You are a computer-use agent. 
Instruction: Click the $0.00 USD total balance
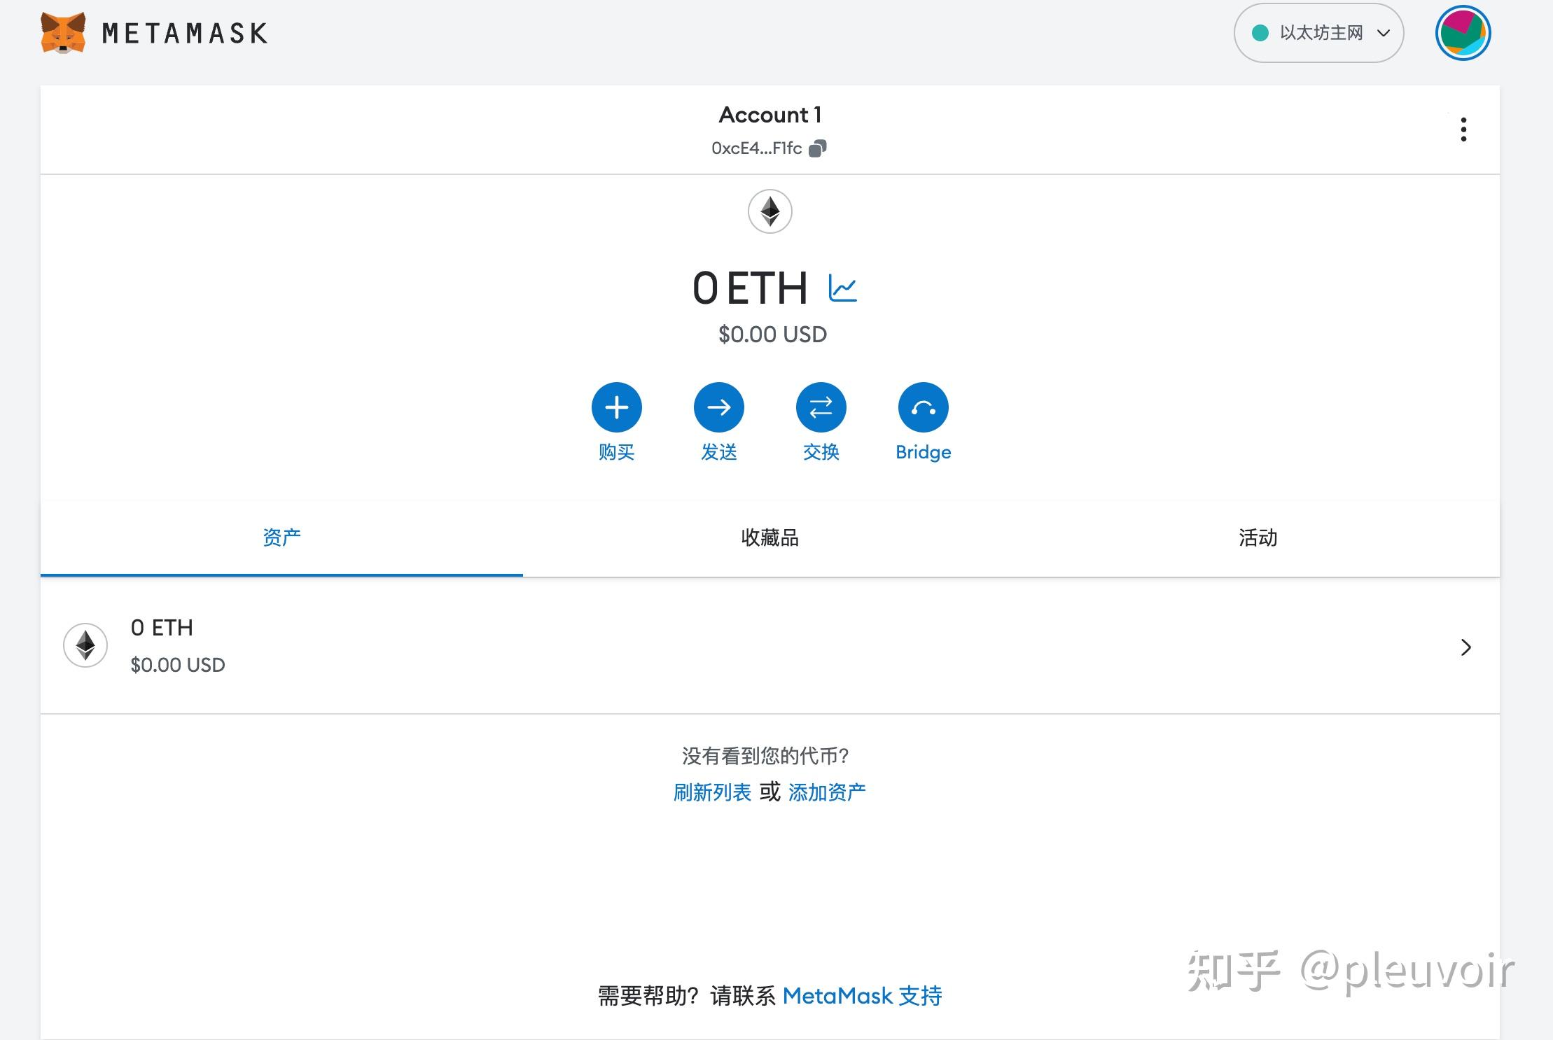(772, 335)
